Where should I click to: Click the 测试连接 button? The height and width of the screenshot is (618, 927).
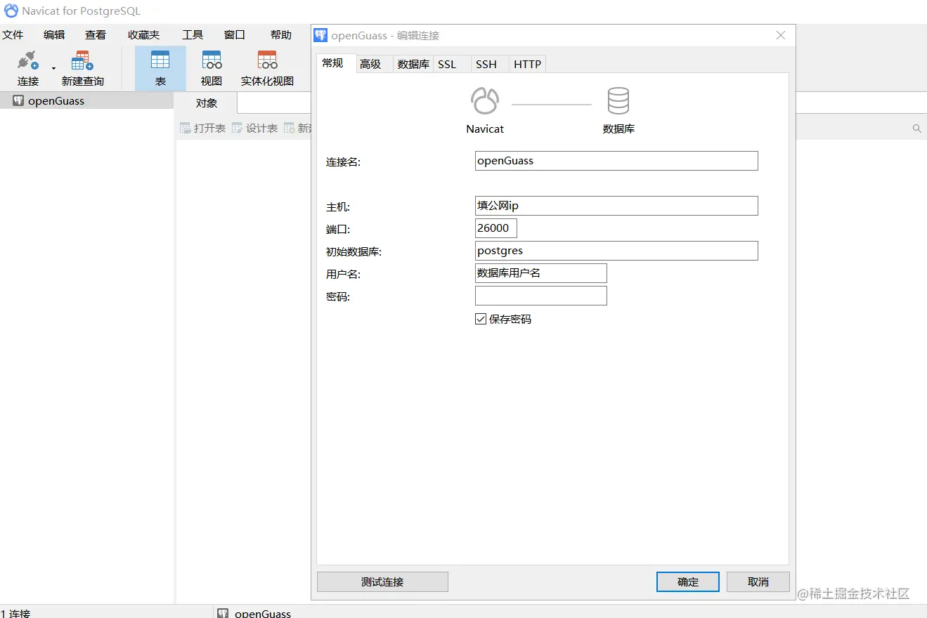click(382, 582)
